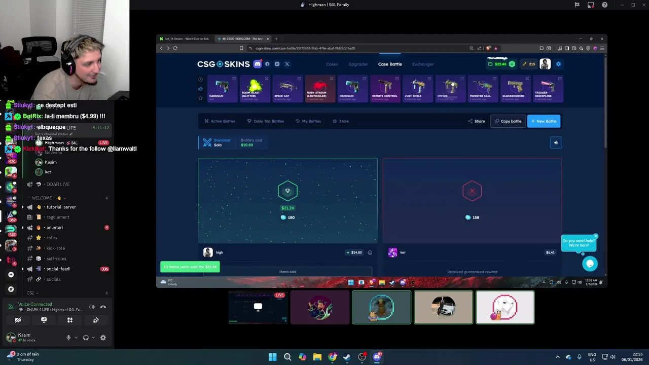Screen dimensions: 649x365
Task: Open Discord user settings gear
Action: tap(103, 338)
